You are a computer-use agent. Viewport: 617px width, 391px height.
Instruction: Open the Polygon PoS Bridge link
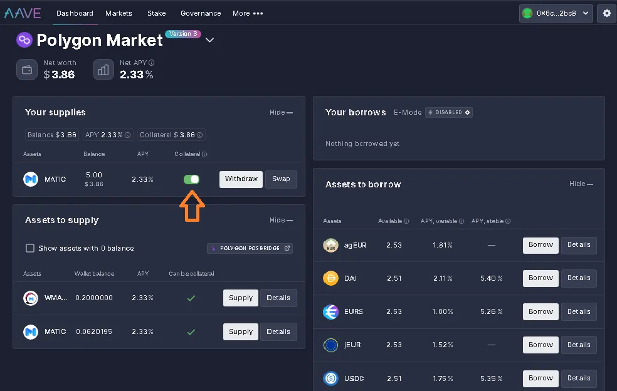[x=250, y=248]
